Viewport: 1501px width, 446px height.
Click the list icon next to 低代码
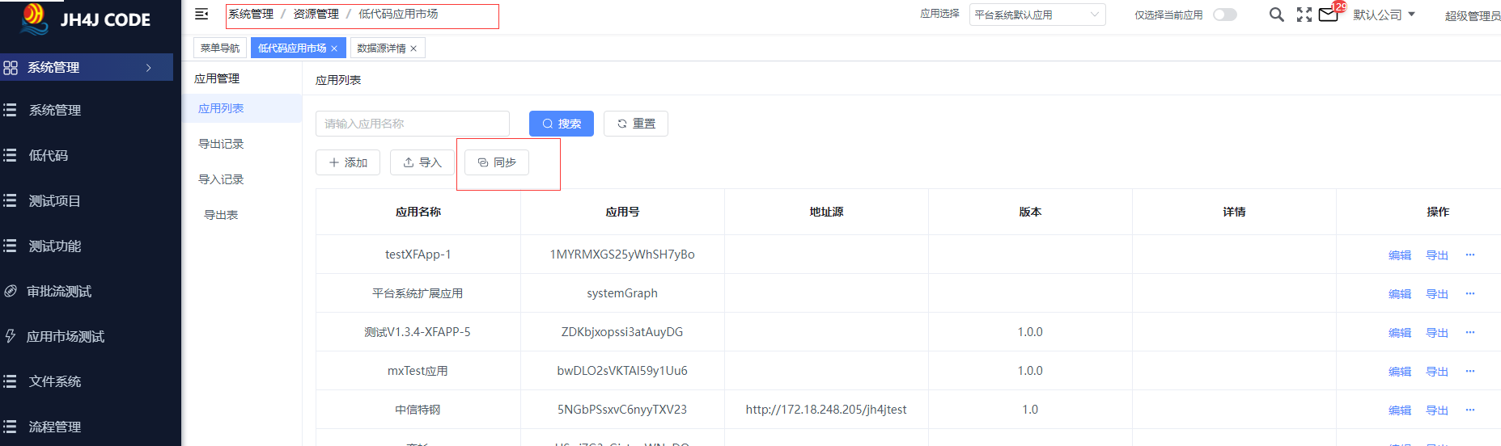pos(10,155)
